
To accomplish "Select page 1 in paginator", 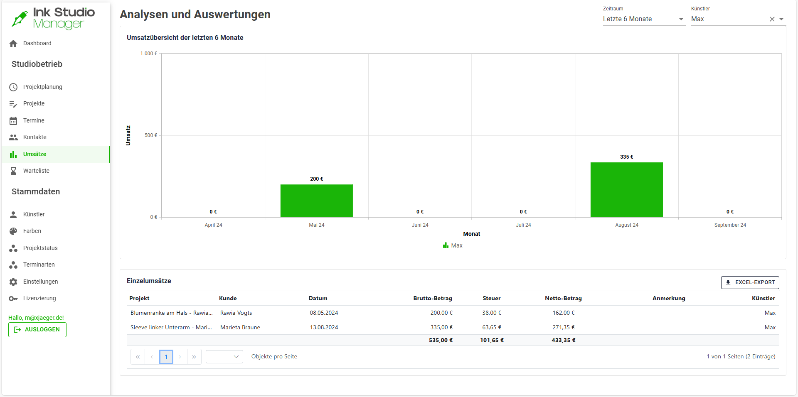I will (x=166, y=357).
